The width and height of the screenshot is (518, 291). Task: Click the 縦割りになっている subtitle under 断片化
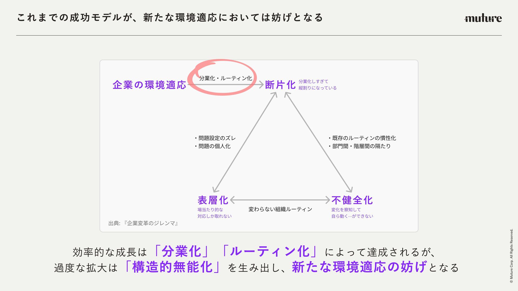(318, 88)
